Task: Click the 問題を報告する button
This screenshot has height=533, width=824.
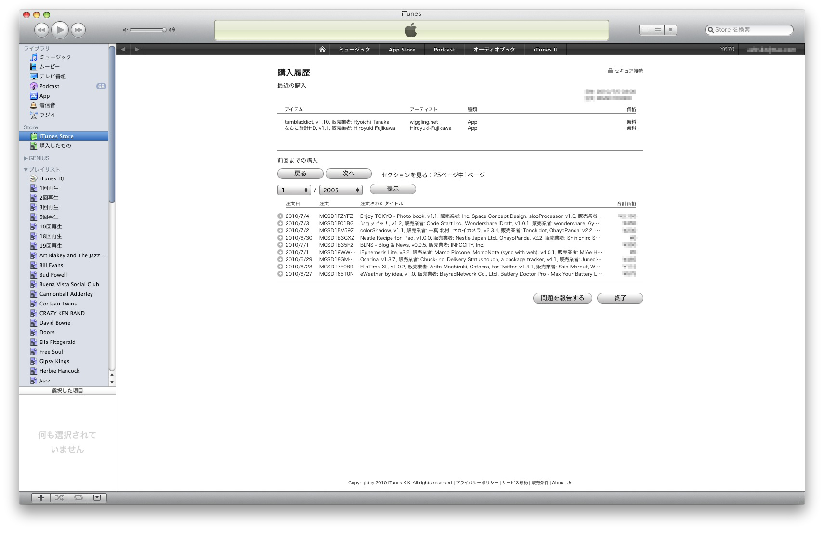Action: [562, 298]
